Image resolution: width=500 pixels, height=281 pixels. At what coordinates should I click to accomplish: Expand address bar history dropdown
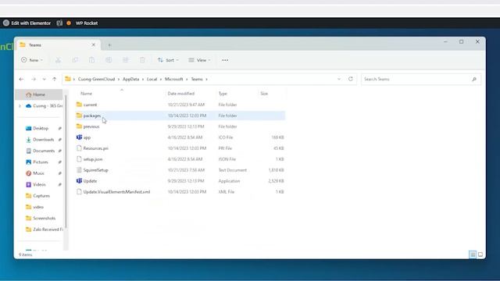pyautogui.click(x=339, y=79)
